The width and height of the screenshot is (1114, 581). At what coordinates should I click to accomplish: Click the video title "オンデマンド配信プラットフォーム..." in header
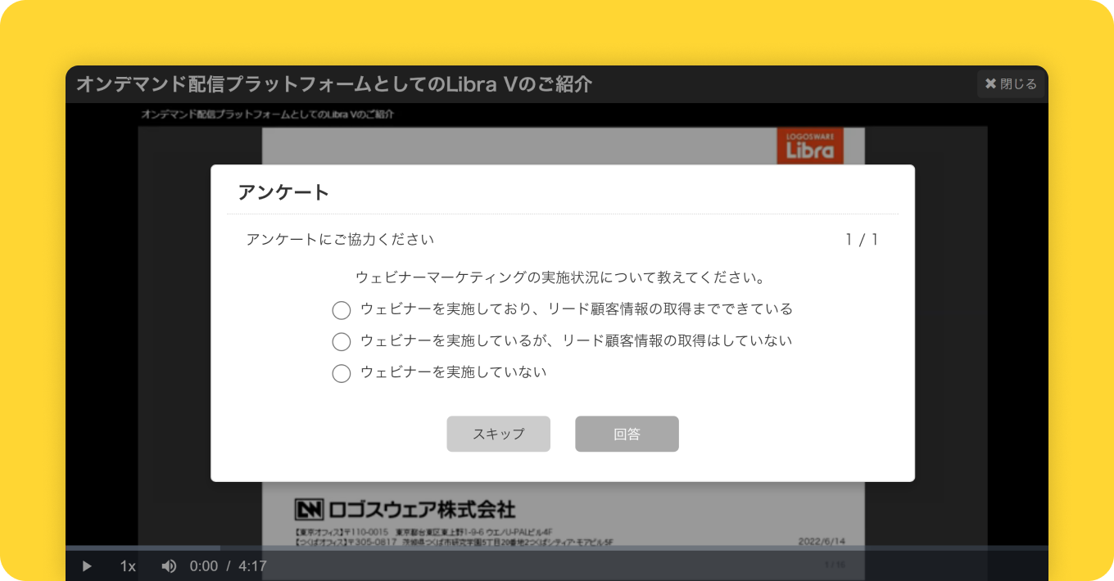tap(334, 84)
